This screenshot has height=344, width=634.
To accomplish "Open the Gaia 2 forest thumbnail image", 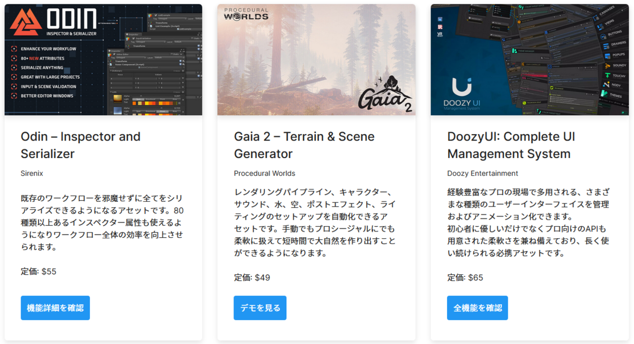I will tap(316, 60).
